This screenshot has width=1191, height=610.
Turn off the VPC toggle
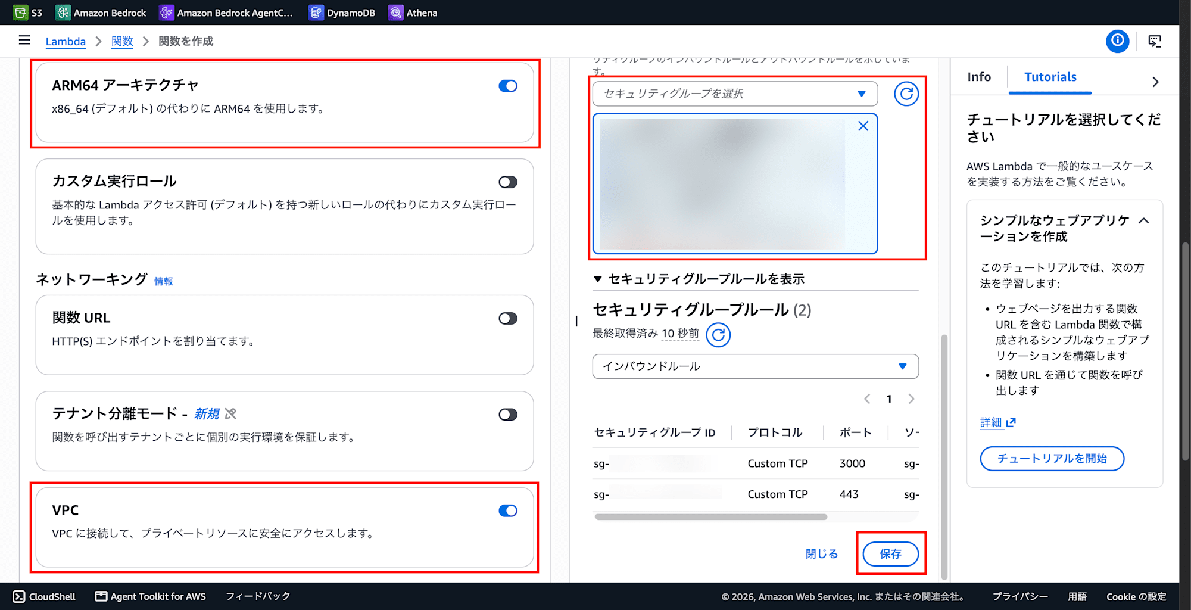click(x=508, y=511)
